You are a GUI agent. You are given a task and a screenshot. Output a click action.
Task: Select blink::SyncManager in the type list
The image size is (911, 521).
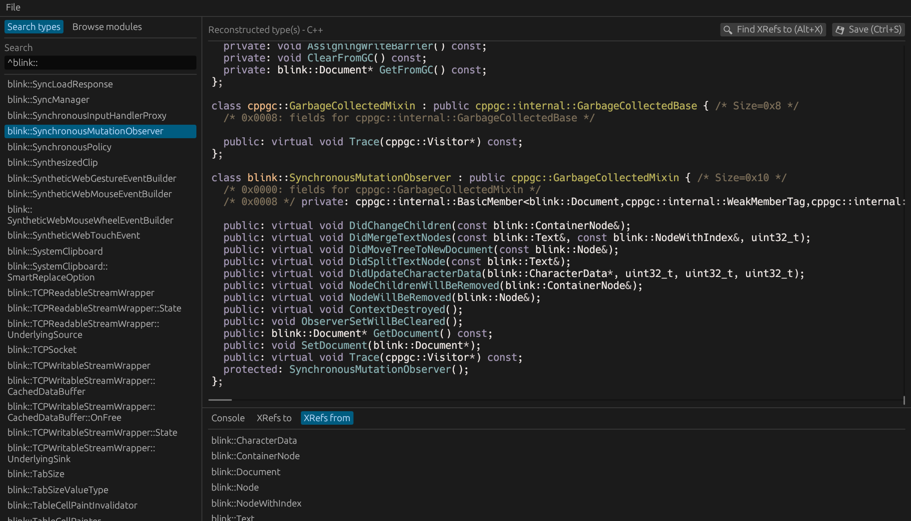tap(48, 100)
